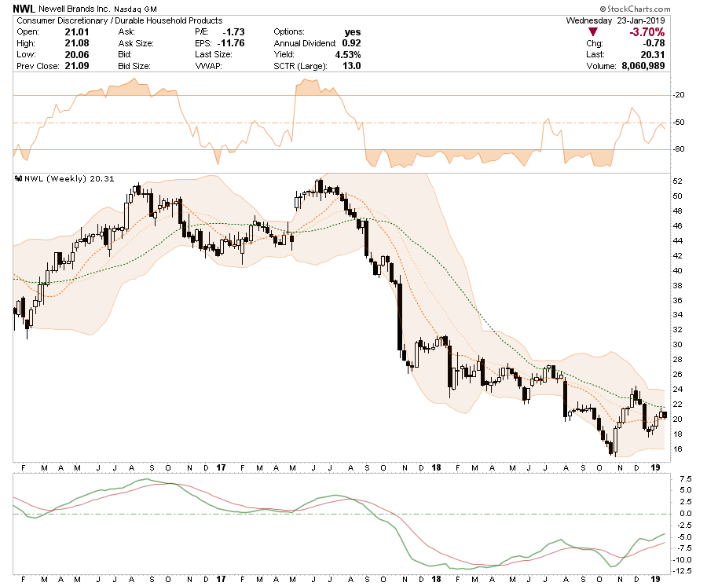Click the Volume value 8,060,989
Viewport: 707px width, 586px height.
[643, 66]
